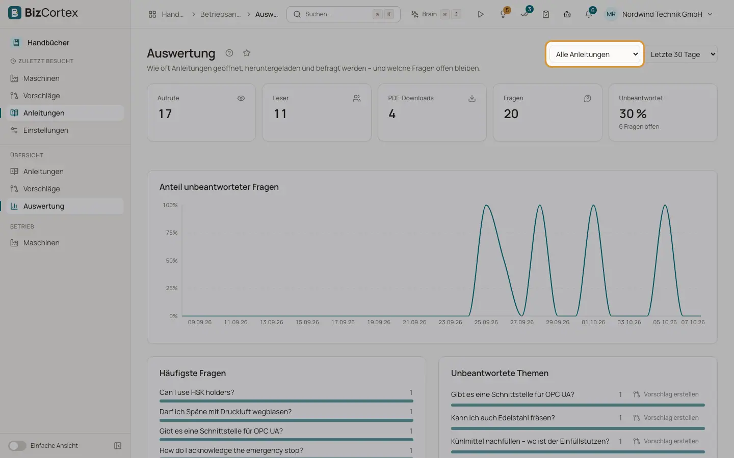The width and height of the screenshot is (734, 458).
Task: Click 'Kann ich auch Edelstahl fräsen?' topic text
Action: pos(503,418)
